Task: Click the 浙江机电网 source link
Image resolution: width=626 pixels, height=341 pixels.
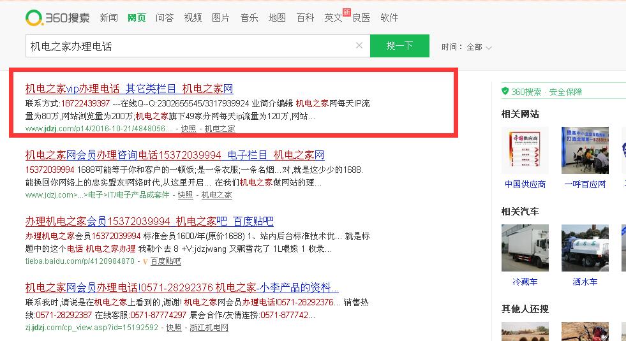Action: point(209,328)
